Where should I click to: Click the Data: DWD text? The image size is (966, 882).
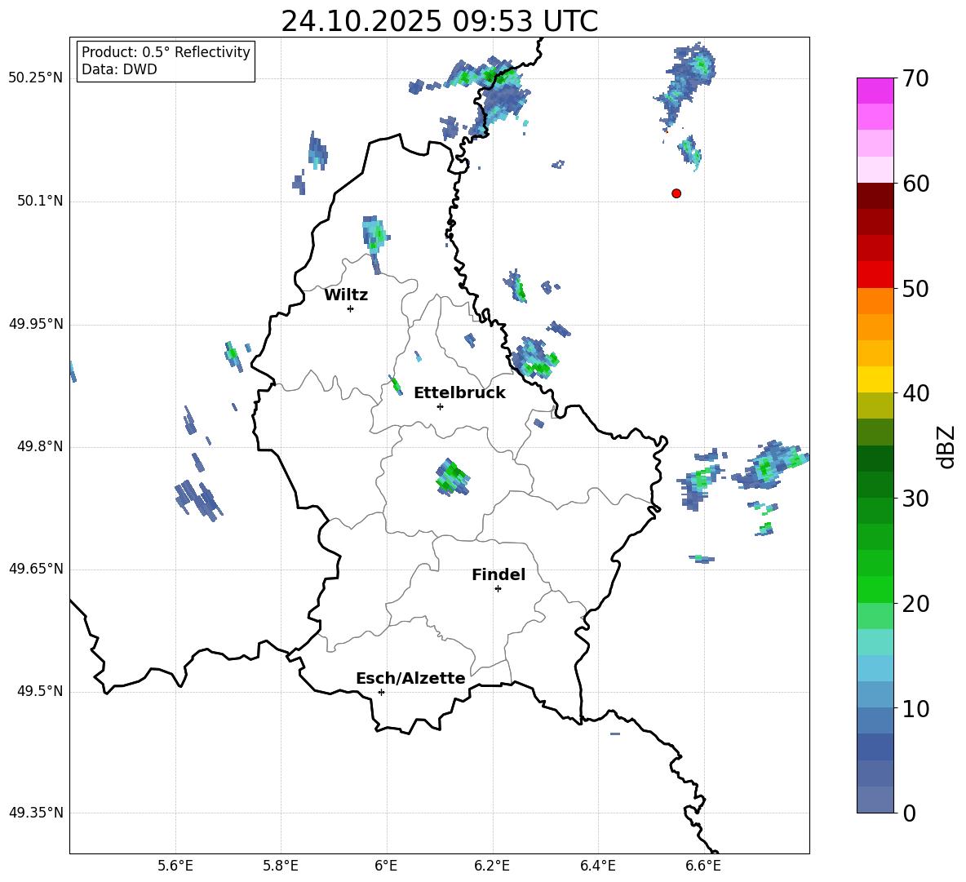click(x=119, y=69)
